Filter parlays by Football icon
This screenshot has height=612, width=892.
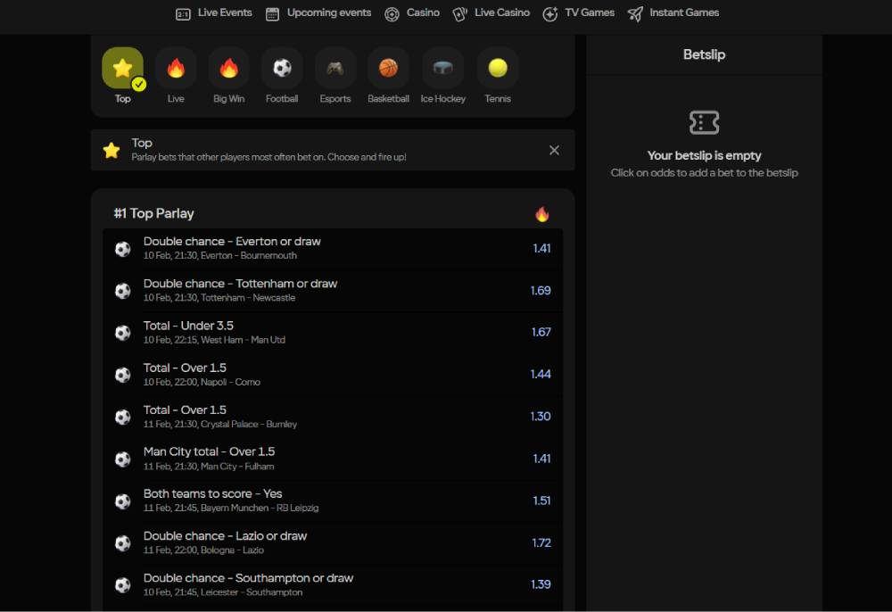click(282, 69)
